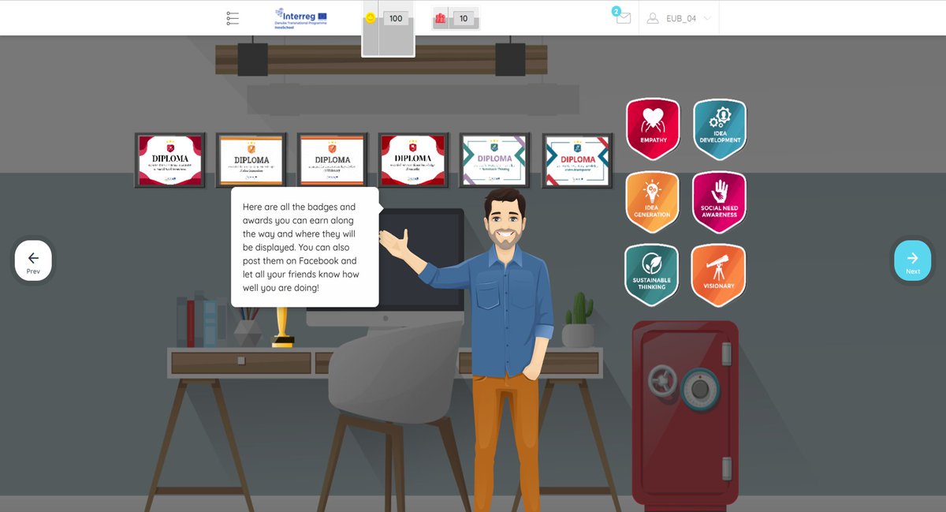
Task: Open the Sustainable Thinking diploma frame
Action: point(494,160)
